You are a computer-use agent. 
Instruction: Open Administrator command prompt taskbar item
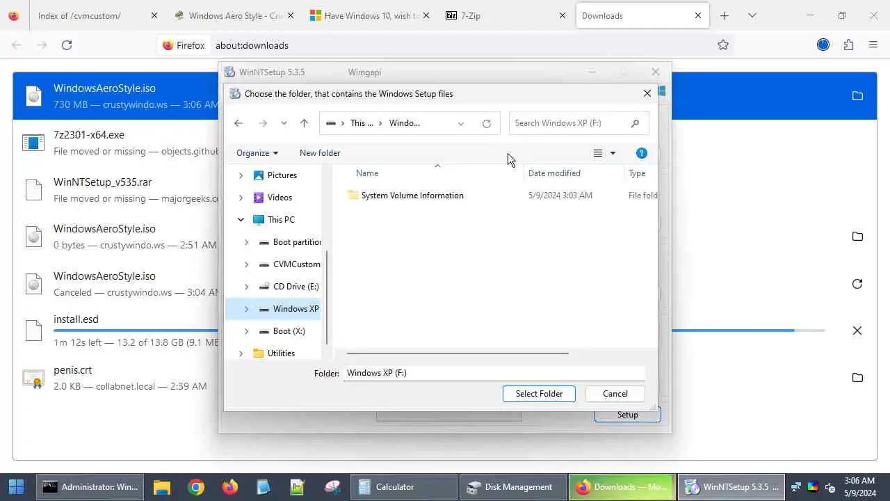pos(90,487)
